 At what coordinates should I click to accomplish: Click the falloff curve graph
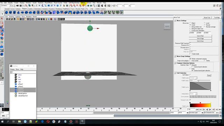pos(200,86)
